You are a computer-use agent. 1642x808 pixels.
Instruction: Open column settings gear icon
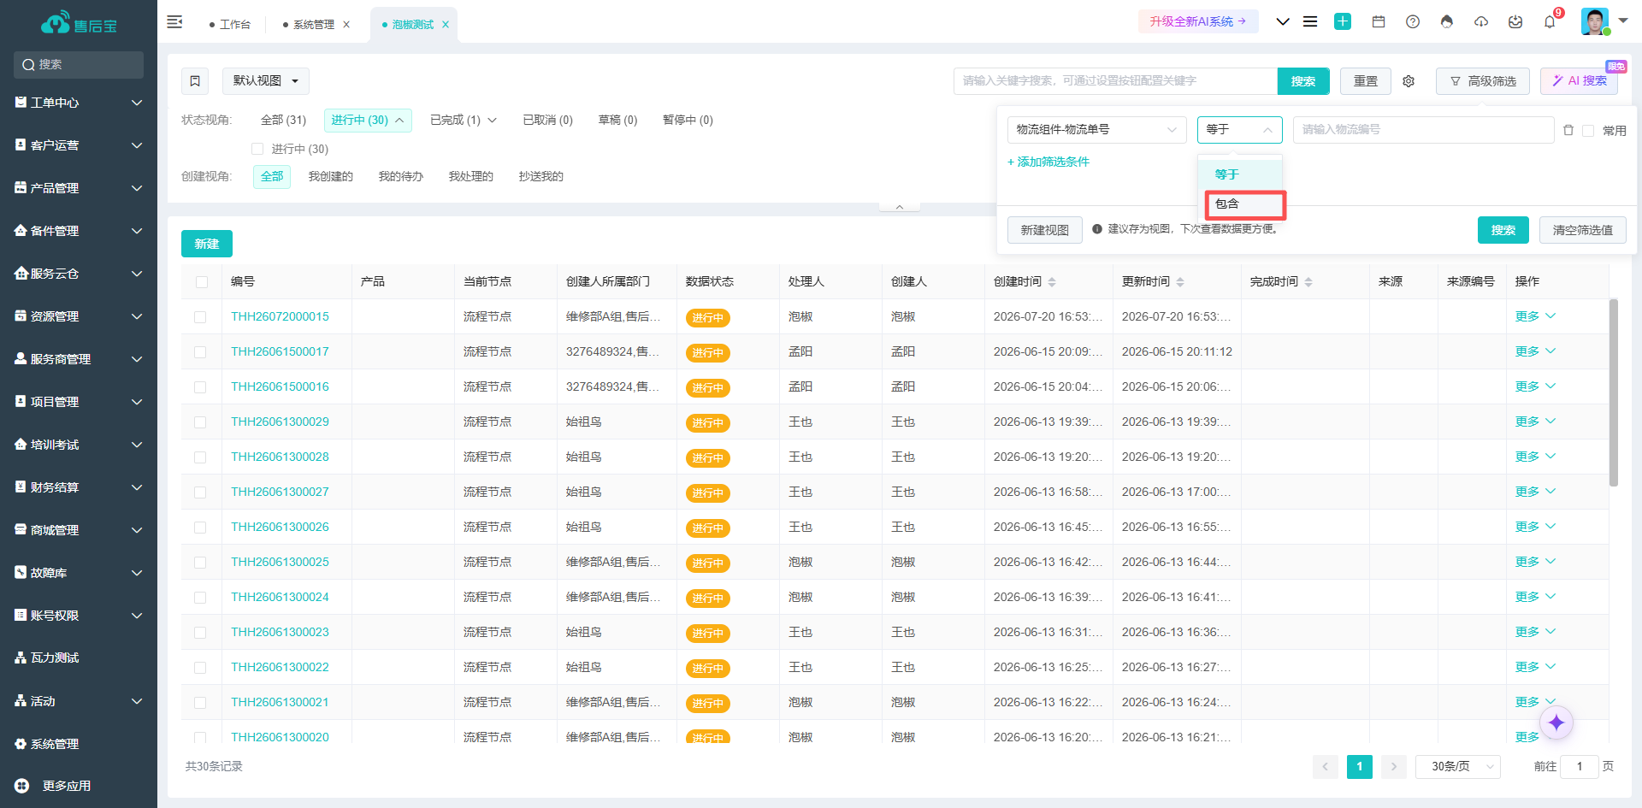[1409, 81]
